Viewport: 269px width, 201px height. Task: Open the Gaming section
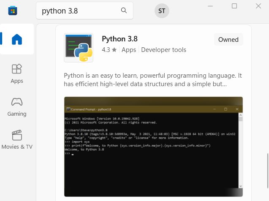click(17, 107)
